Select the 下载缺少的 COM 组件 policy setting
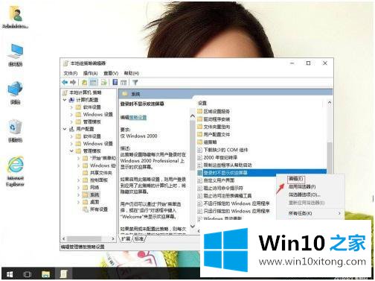Screen dimensions: 375x281 (222, 150)
